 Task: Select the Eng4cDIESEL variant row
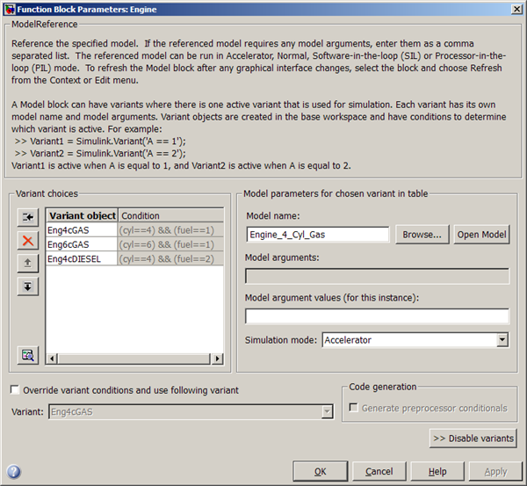tap(81, 258)
